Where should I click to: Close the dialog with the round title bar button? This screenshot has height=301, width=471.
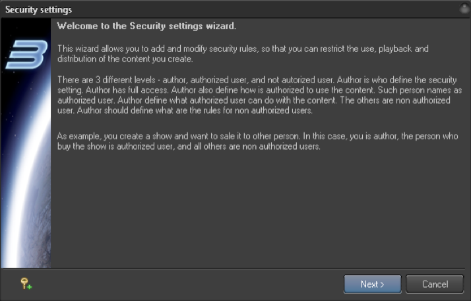click(x=464, y=9)
